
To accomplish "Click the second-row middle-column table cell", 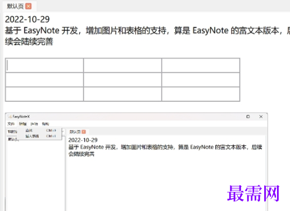I will 123,80.
